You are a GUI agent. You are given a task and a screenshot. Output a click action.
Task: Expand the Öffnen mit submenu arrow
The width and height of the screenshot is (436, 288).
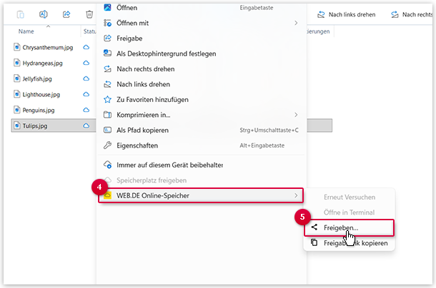[x=296, y=23]
